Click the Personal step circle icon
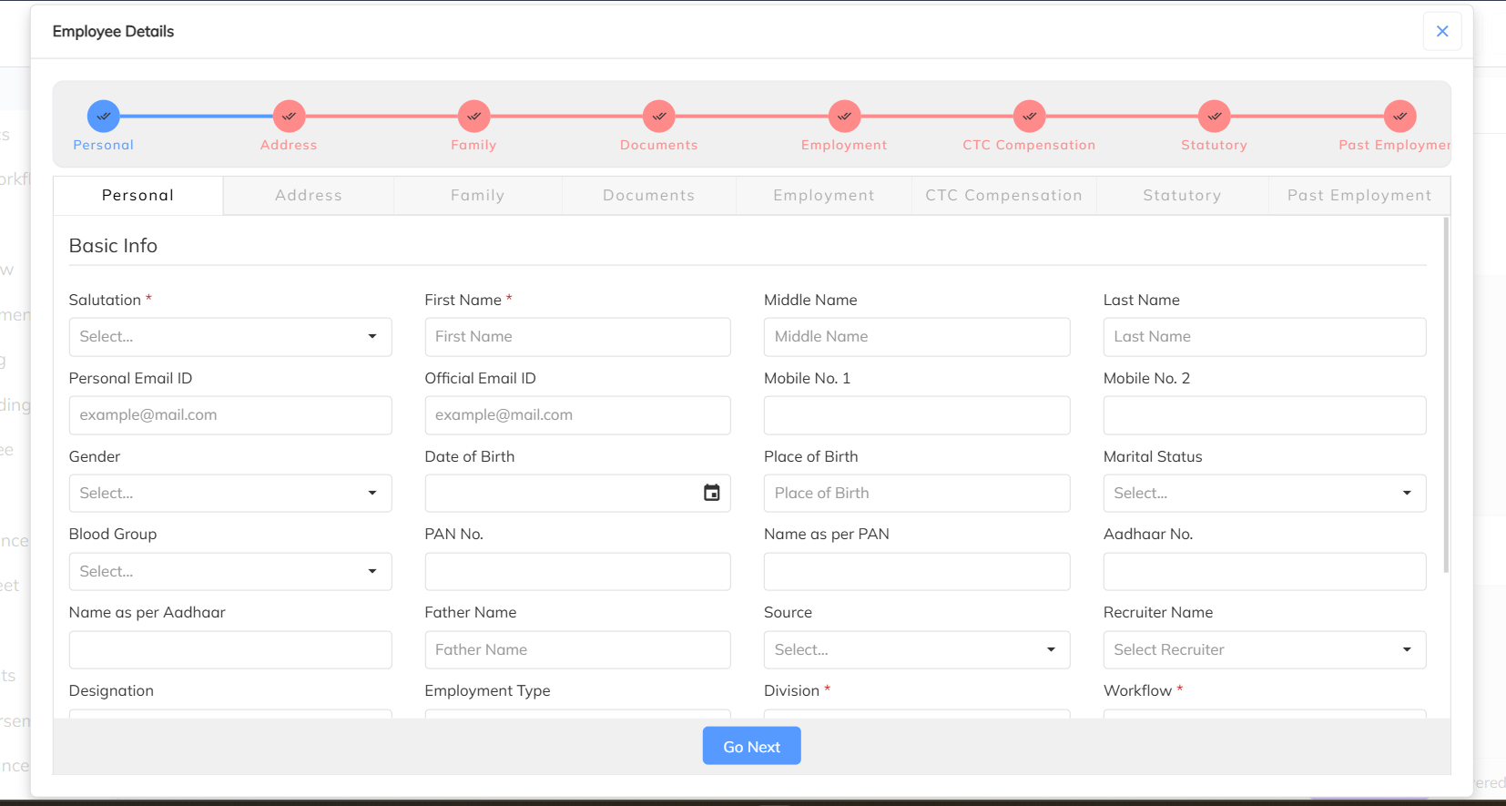The height and width of the screenshot is (806, 1506). click(104, 117)
